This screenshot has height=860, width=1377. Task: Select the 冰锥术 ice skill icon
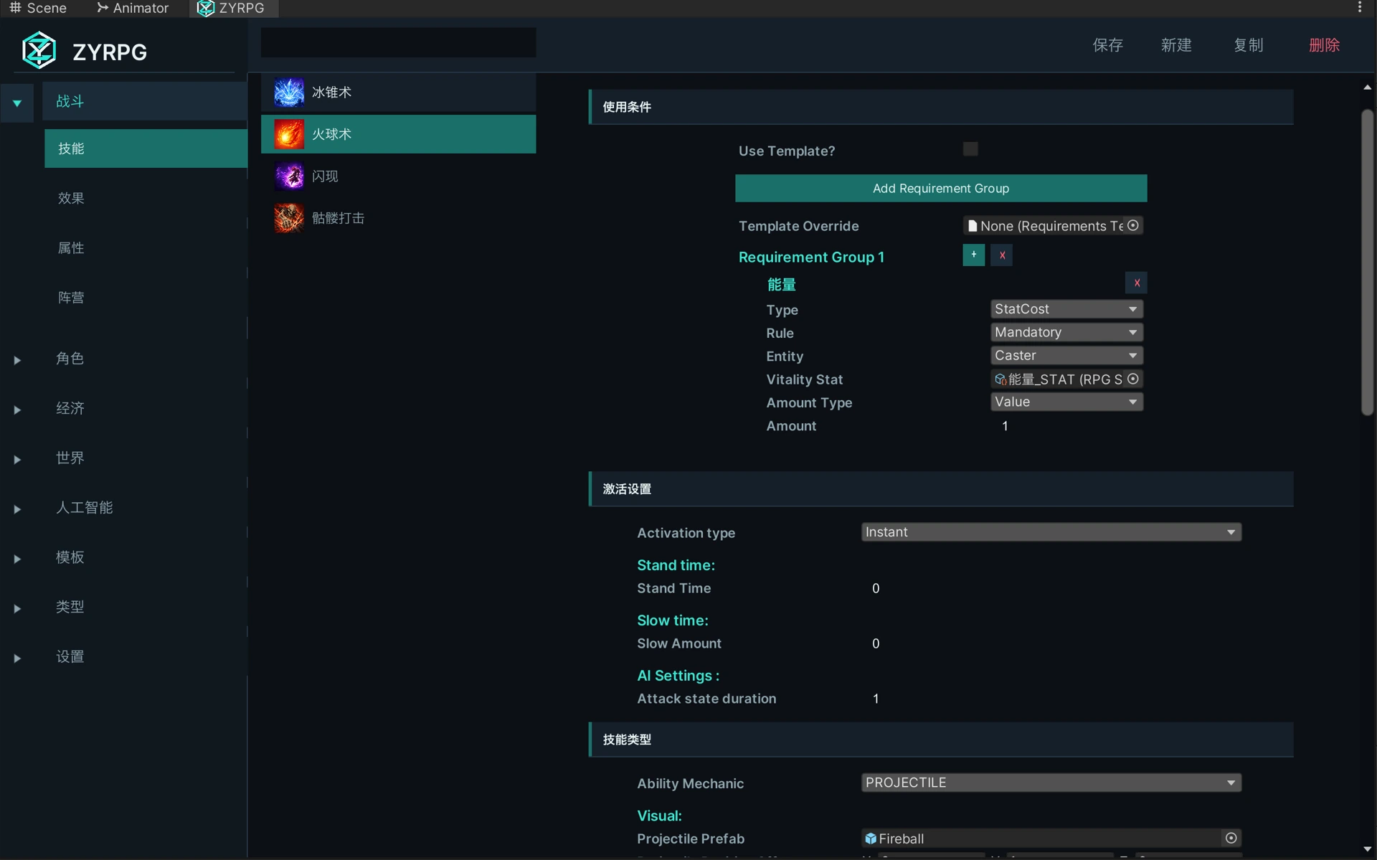pos(289,93)
